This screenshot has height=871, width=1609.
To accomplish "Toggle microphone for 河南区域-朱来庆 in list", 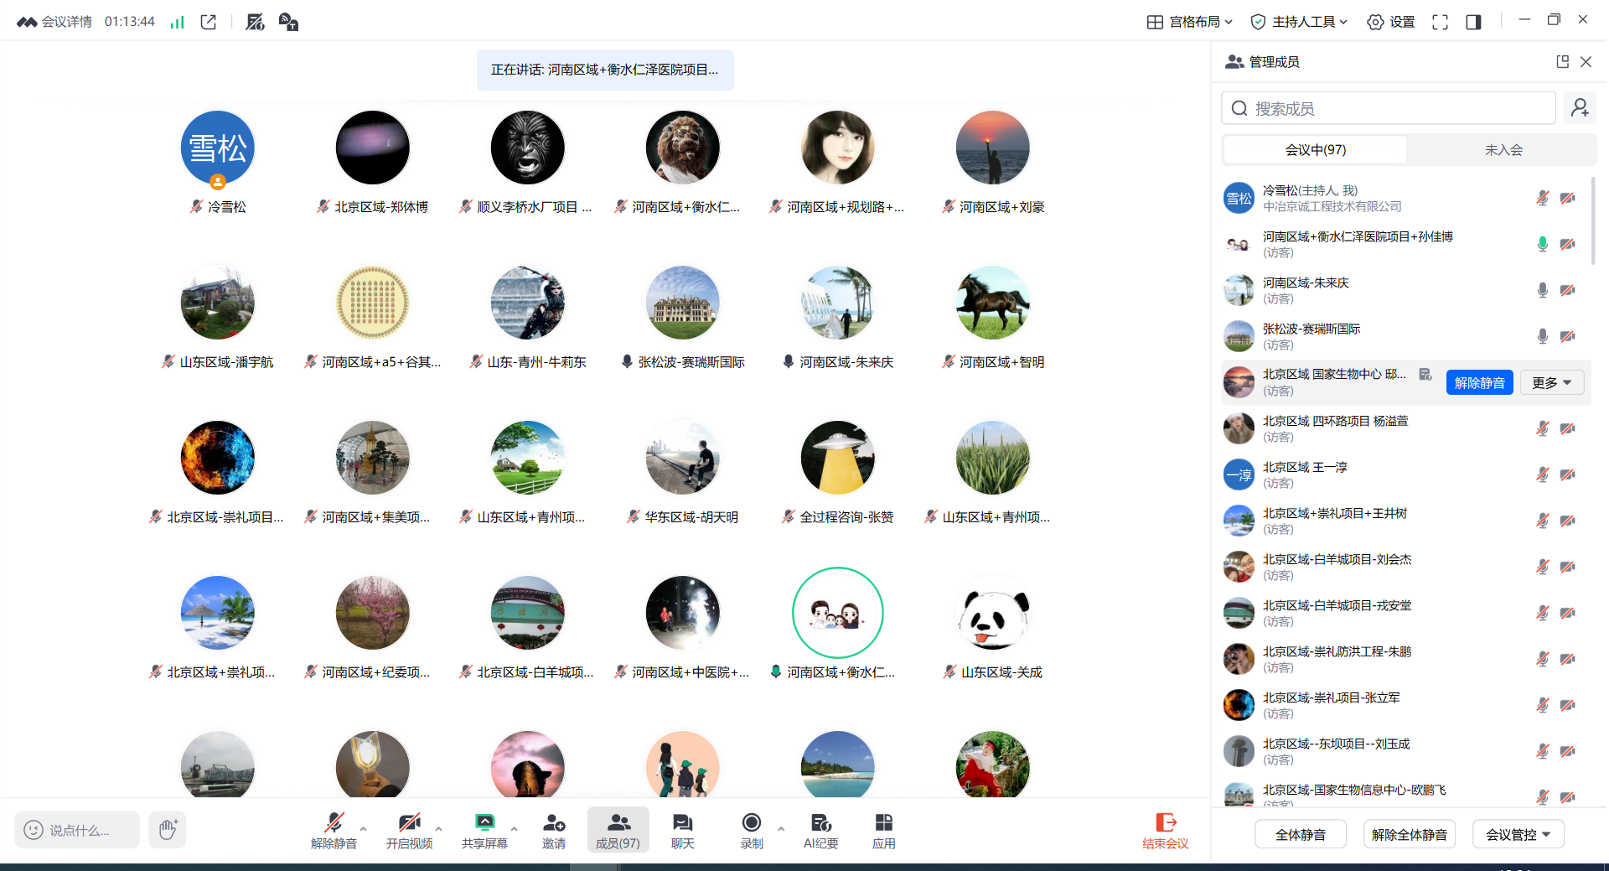I will point(1542,290).
